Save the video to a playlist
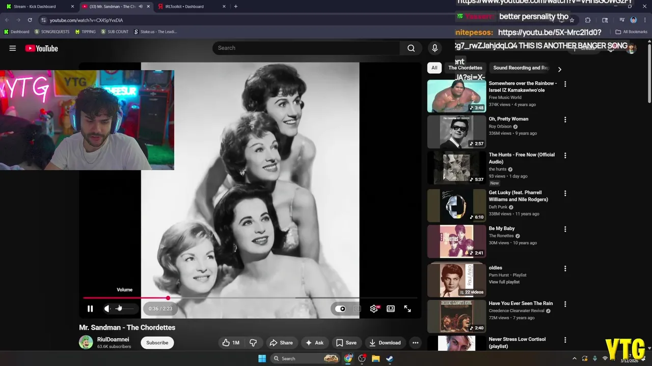Viewport: 652px width, 366px height. click(346, 343)
